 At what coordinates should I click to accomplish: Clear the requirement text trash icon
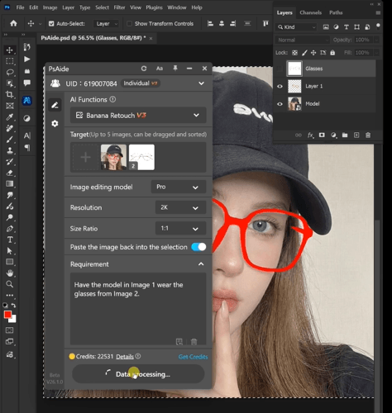pos(194,342)
